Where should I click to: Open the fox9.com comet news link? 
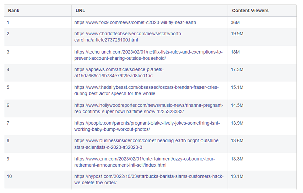point(135,22)
